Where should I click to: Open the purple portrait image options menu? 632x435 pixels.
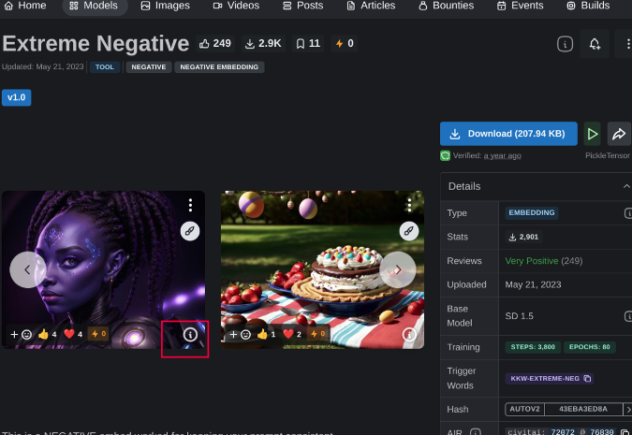tap(190, 205)
